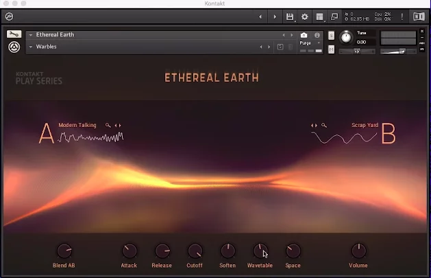Click the Space knob
The image size is (431, 278).
(293, 251)
